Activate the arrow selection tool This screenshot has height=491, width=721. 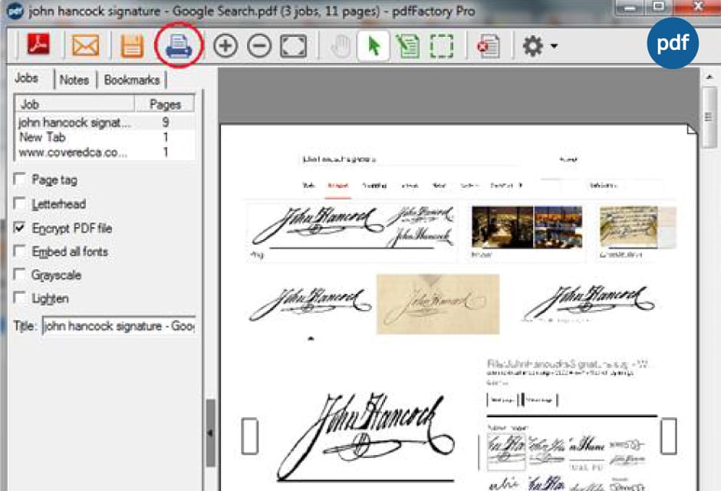(x=373, y=45)
